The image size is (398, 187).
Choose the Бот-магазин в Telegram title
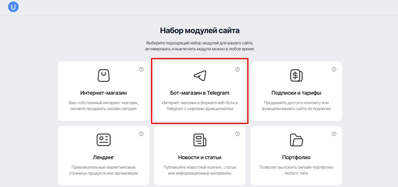point(200,93)
